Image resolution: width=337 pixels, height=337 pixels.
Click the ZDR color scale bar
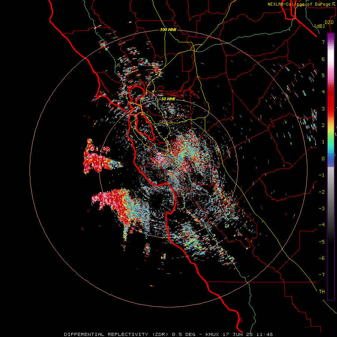tap(331, 167)
